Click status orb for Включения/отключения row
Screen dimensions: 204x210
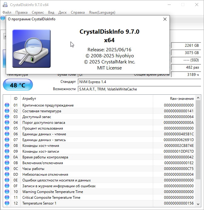click(7, 163)
